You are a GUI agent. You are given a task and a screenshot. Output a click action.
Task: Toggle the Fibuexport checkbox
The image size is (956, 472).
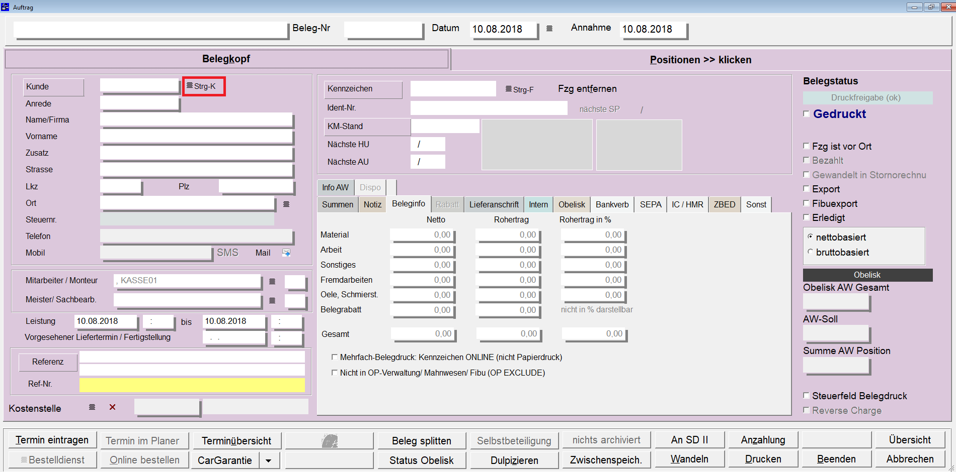click(807, 203)
